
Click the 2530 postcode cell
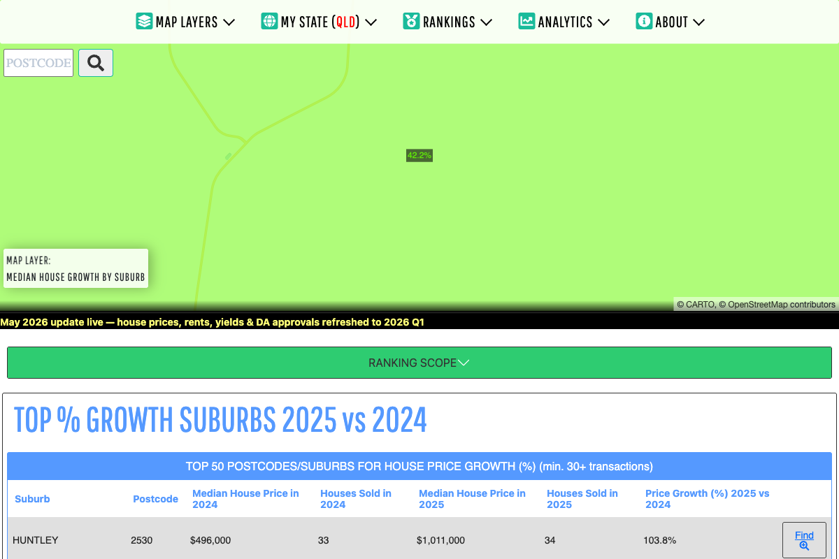(141, 540)
